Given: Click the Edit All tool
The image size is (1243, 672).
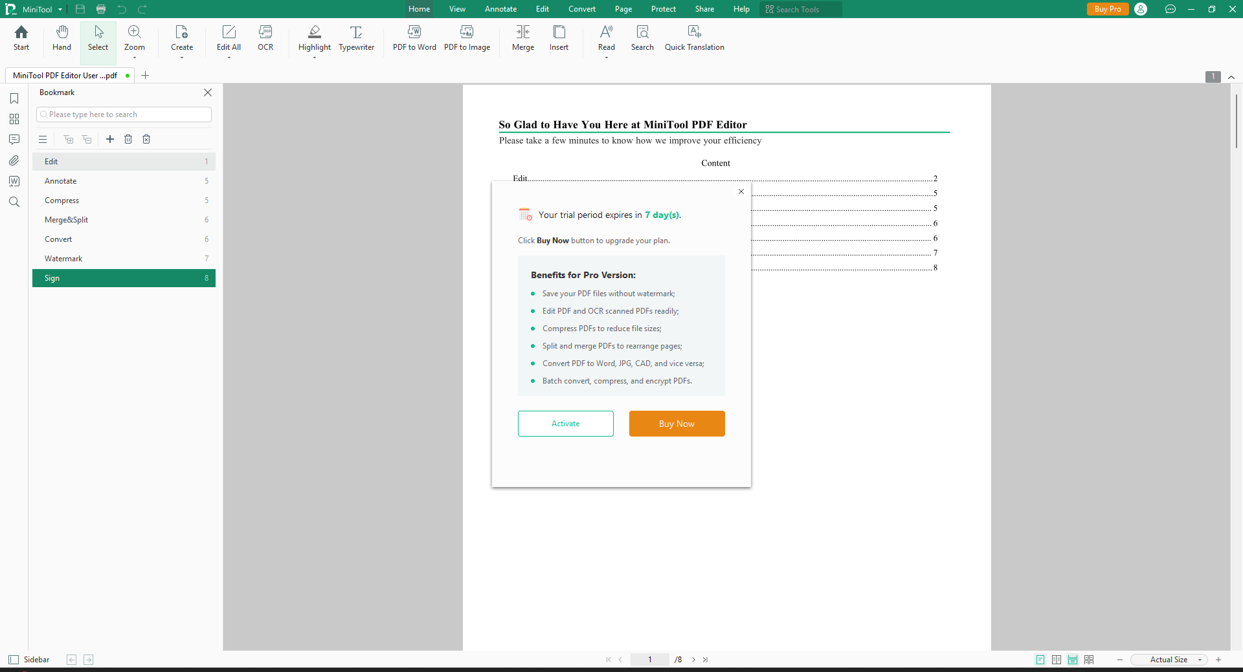Looking at the screenshot, I should click(229, 39).
